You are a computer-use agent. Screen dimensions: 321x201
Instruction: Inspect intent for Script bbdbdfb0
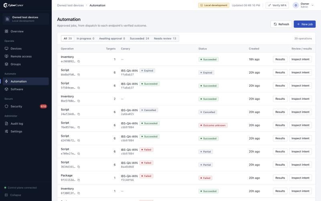click(x=300, y=72)
